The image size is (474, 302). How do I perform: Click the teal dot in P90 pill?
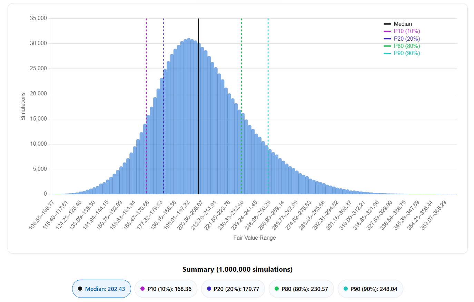coord(346,289)
